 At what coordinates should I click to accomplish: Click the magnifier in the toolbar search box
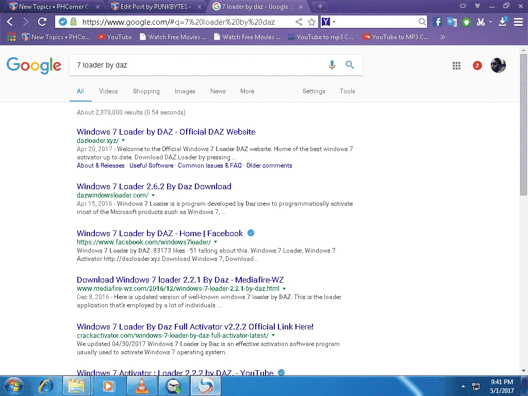pos(422,22)
